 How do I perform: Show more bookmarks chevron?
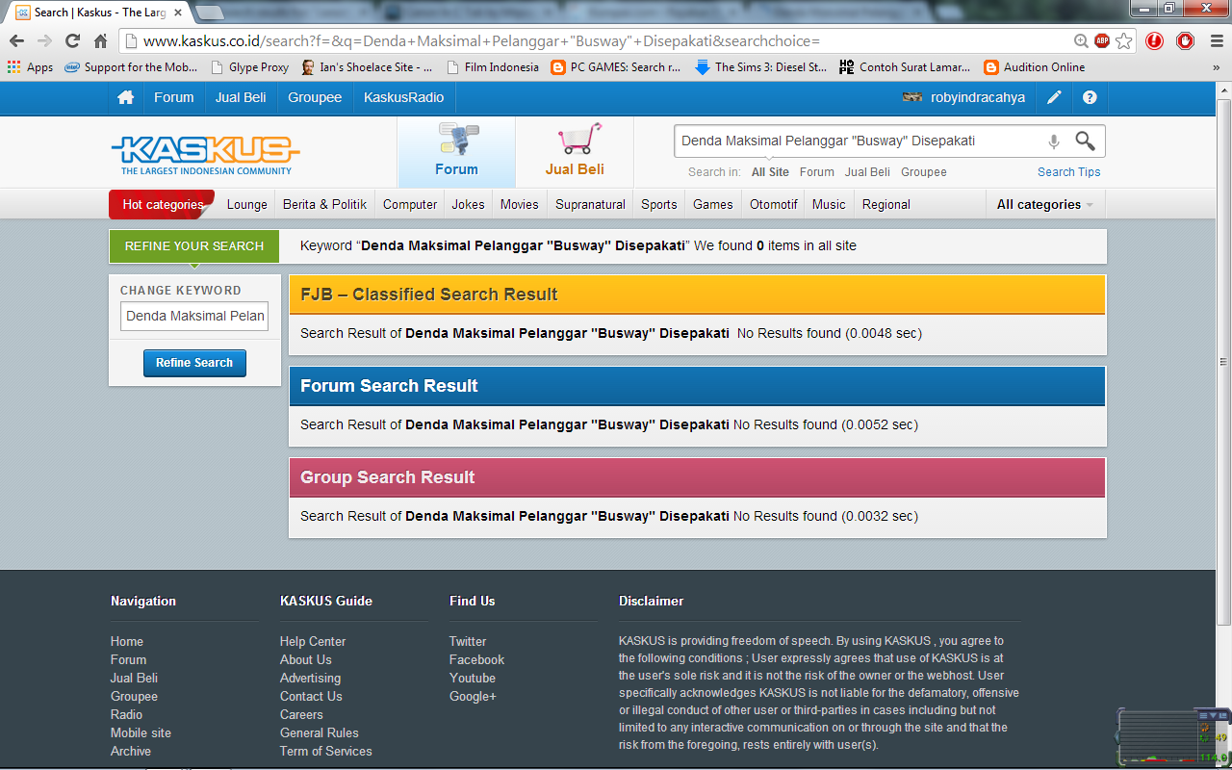coord(1216,67)
